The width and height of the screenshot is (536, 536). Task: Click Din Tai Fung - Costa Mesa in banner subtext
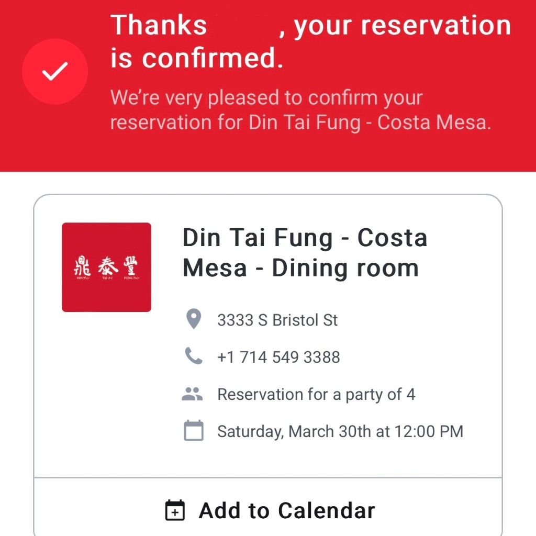pos(370,122)
